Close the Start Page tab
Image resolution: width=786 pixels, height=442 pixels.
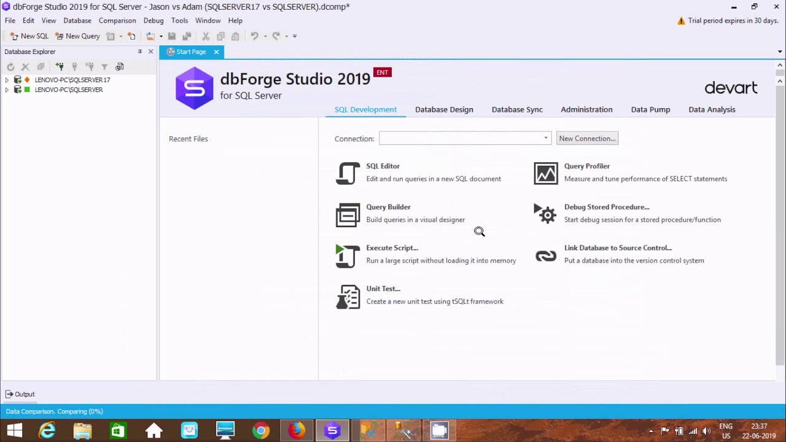point(216,52)
